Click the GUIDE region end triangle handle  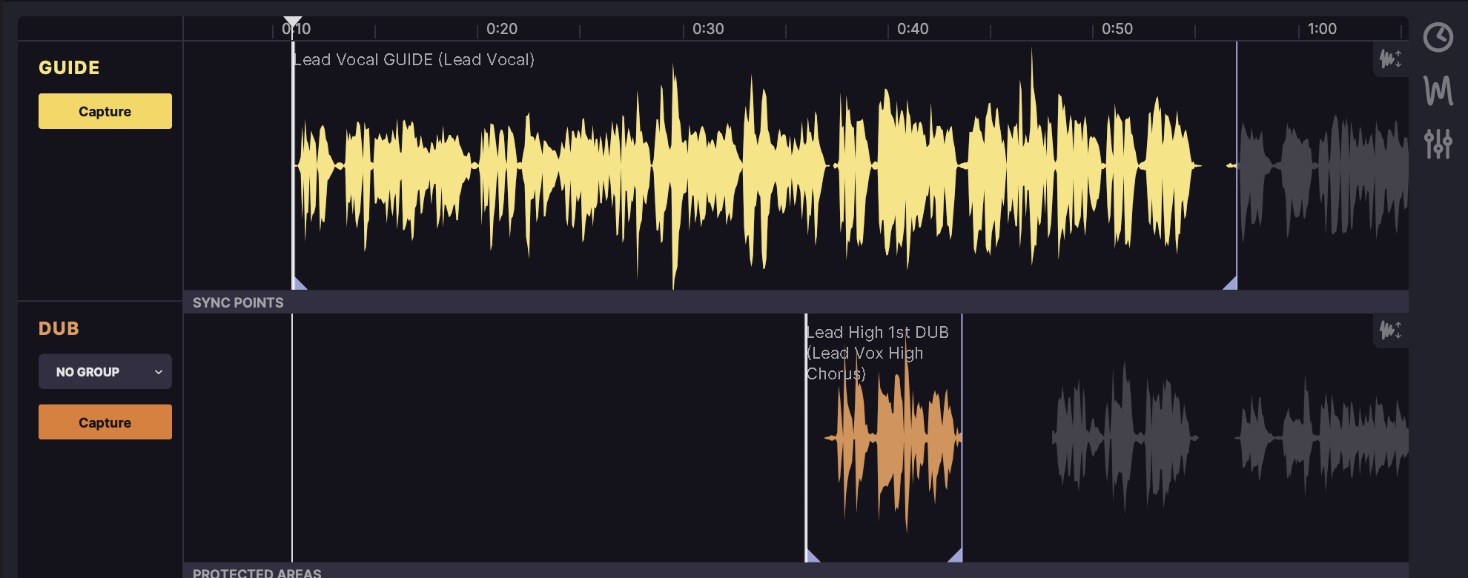click(x=1231, y=284)
